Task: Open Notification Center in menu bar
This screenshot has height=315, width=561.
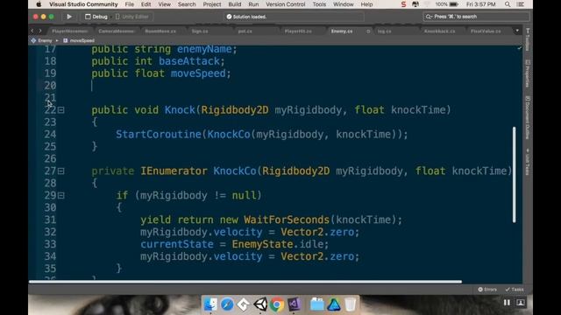Action: click(x=521, y=4)
